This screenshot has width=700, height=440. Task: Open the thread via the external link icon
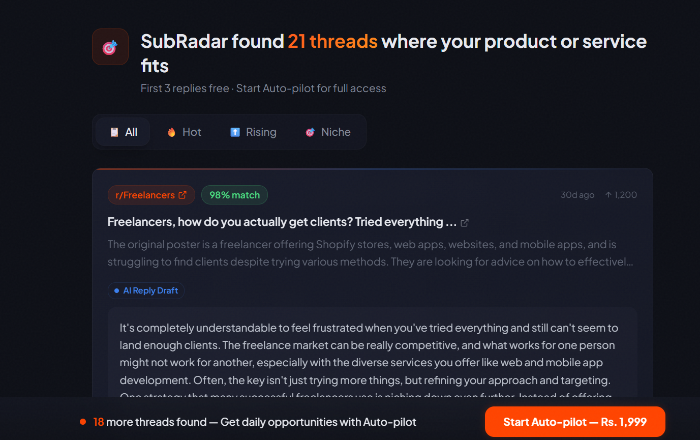click(464, 222)
